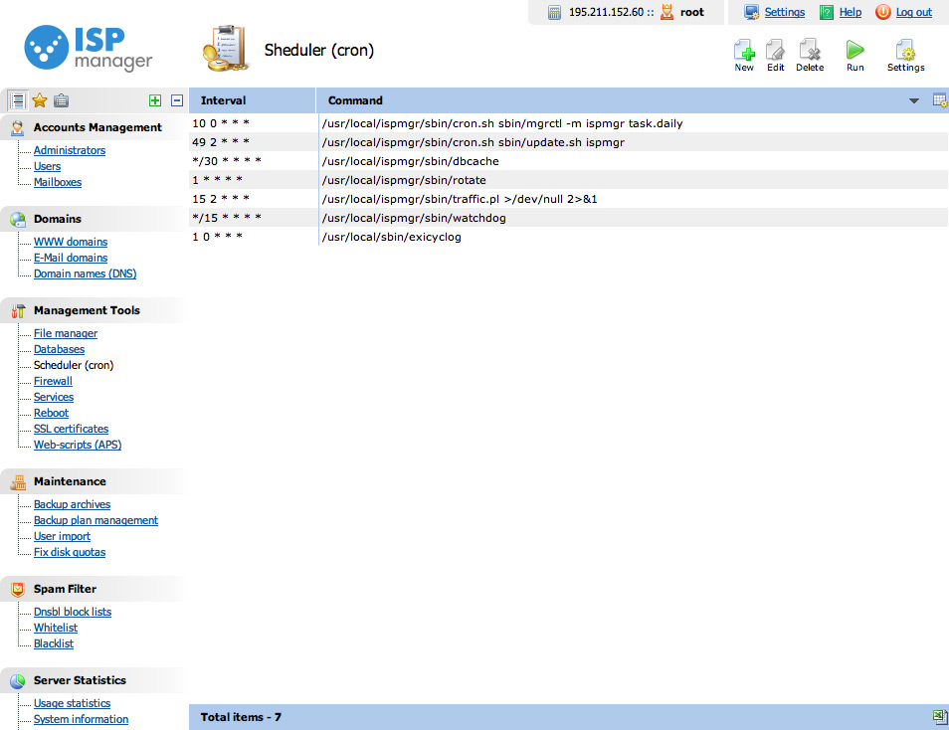
Task: Collapse the Accounts Management section
Action: 96,127
